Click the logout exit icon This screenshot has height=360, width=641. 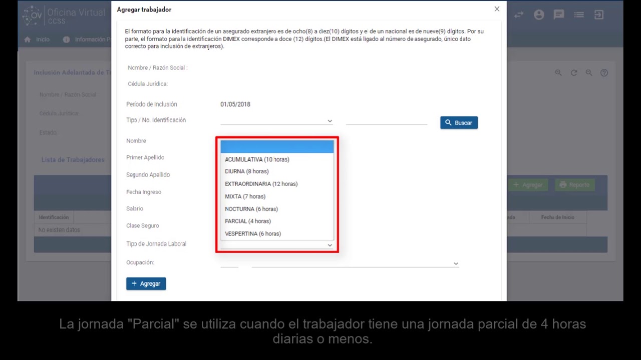click(599, 15)
